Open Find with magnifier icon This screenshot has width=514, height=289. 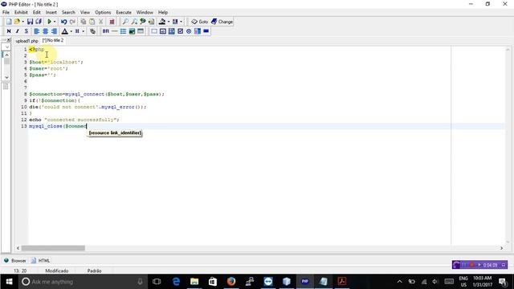click(125, 22)
